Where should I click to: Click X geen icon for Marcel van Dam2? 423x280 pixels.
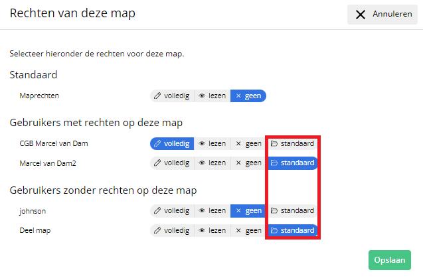239,163
